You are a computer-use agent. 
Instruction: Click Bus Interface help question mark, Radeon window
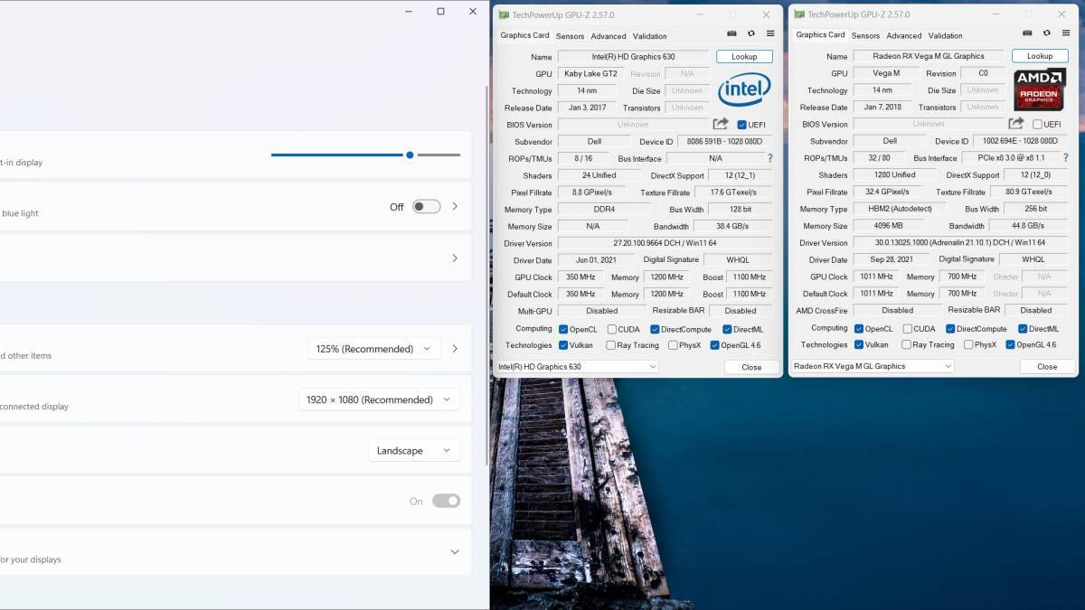coord(1066,157)
